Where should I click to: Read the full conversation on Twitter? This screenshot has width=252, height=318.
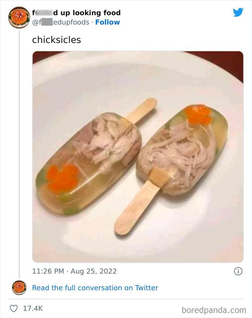95,288
